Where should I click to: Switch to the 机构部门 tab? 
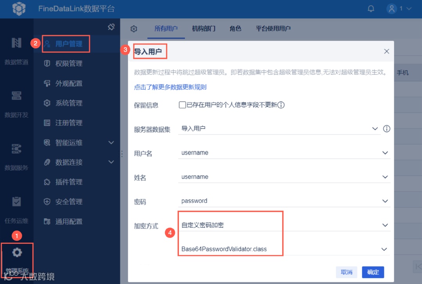point(204,28)
